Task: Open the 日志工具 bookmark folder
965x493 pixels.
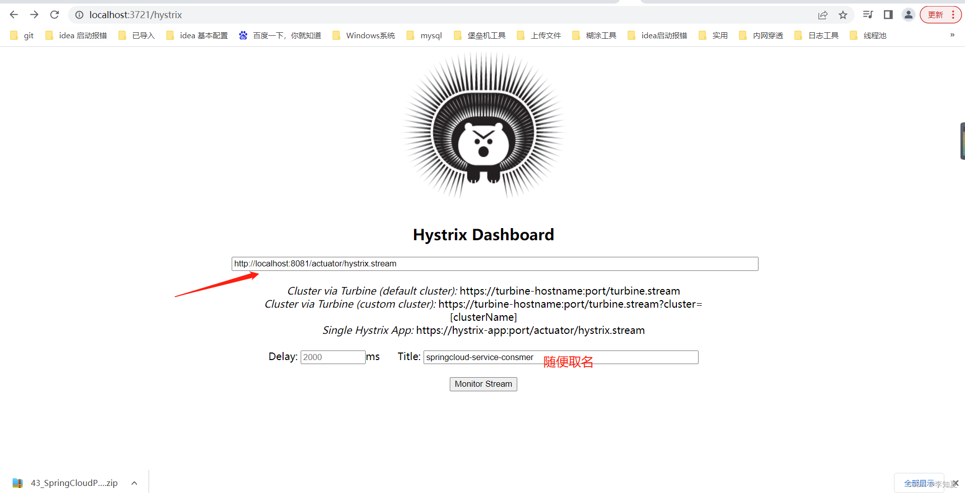Action: pos(816,35)
